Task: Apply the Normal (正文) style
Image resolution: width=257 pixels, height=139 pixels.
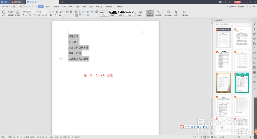Action: click(x=104, y=13)
